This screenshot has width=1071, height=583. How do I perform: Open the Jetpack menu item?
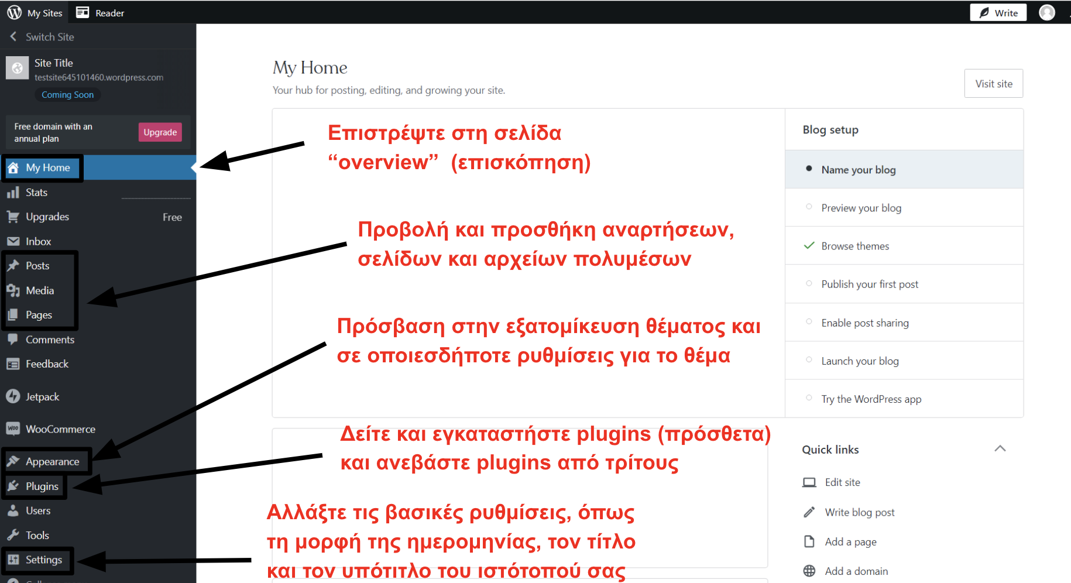click(98, 397)
